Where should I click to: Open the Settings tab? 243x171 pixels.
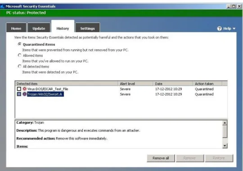pyautogui.click(x=87, y=28)
